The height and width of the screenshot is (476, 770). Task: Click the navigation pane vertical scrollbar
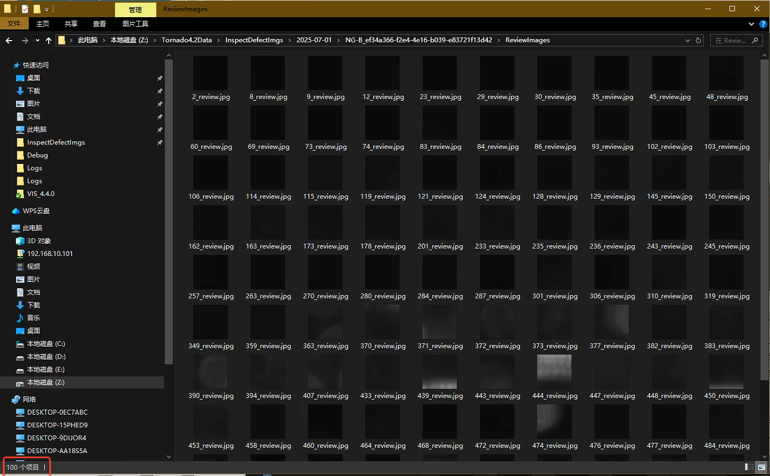pyautogui.click(x=169, y=212)
